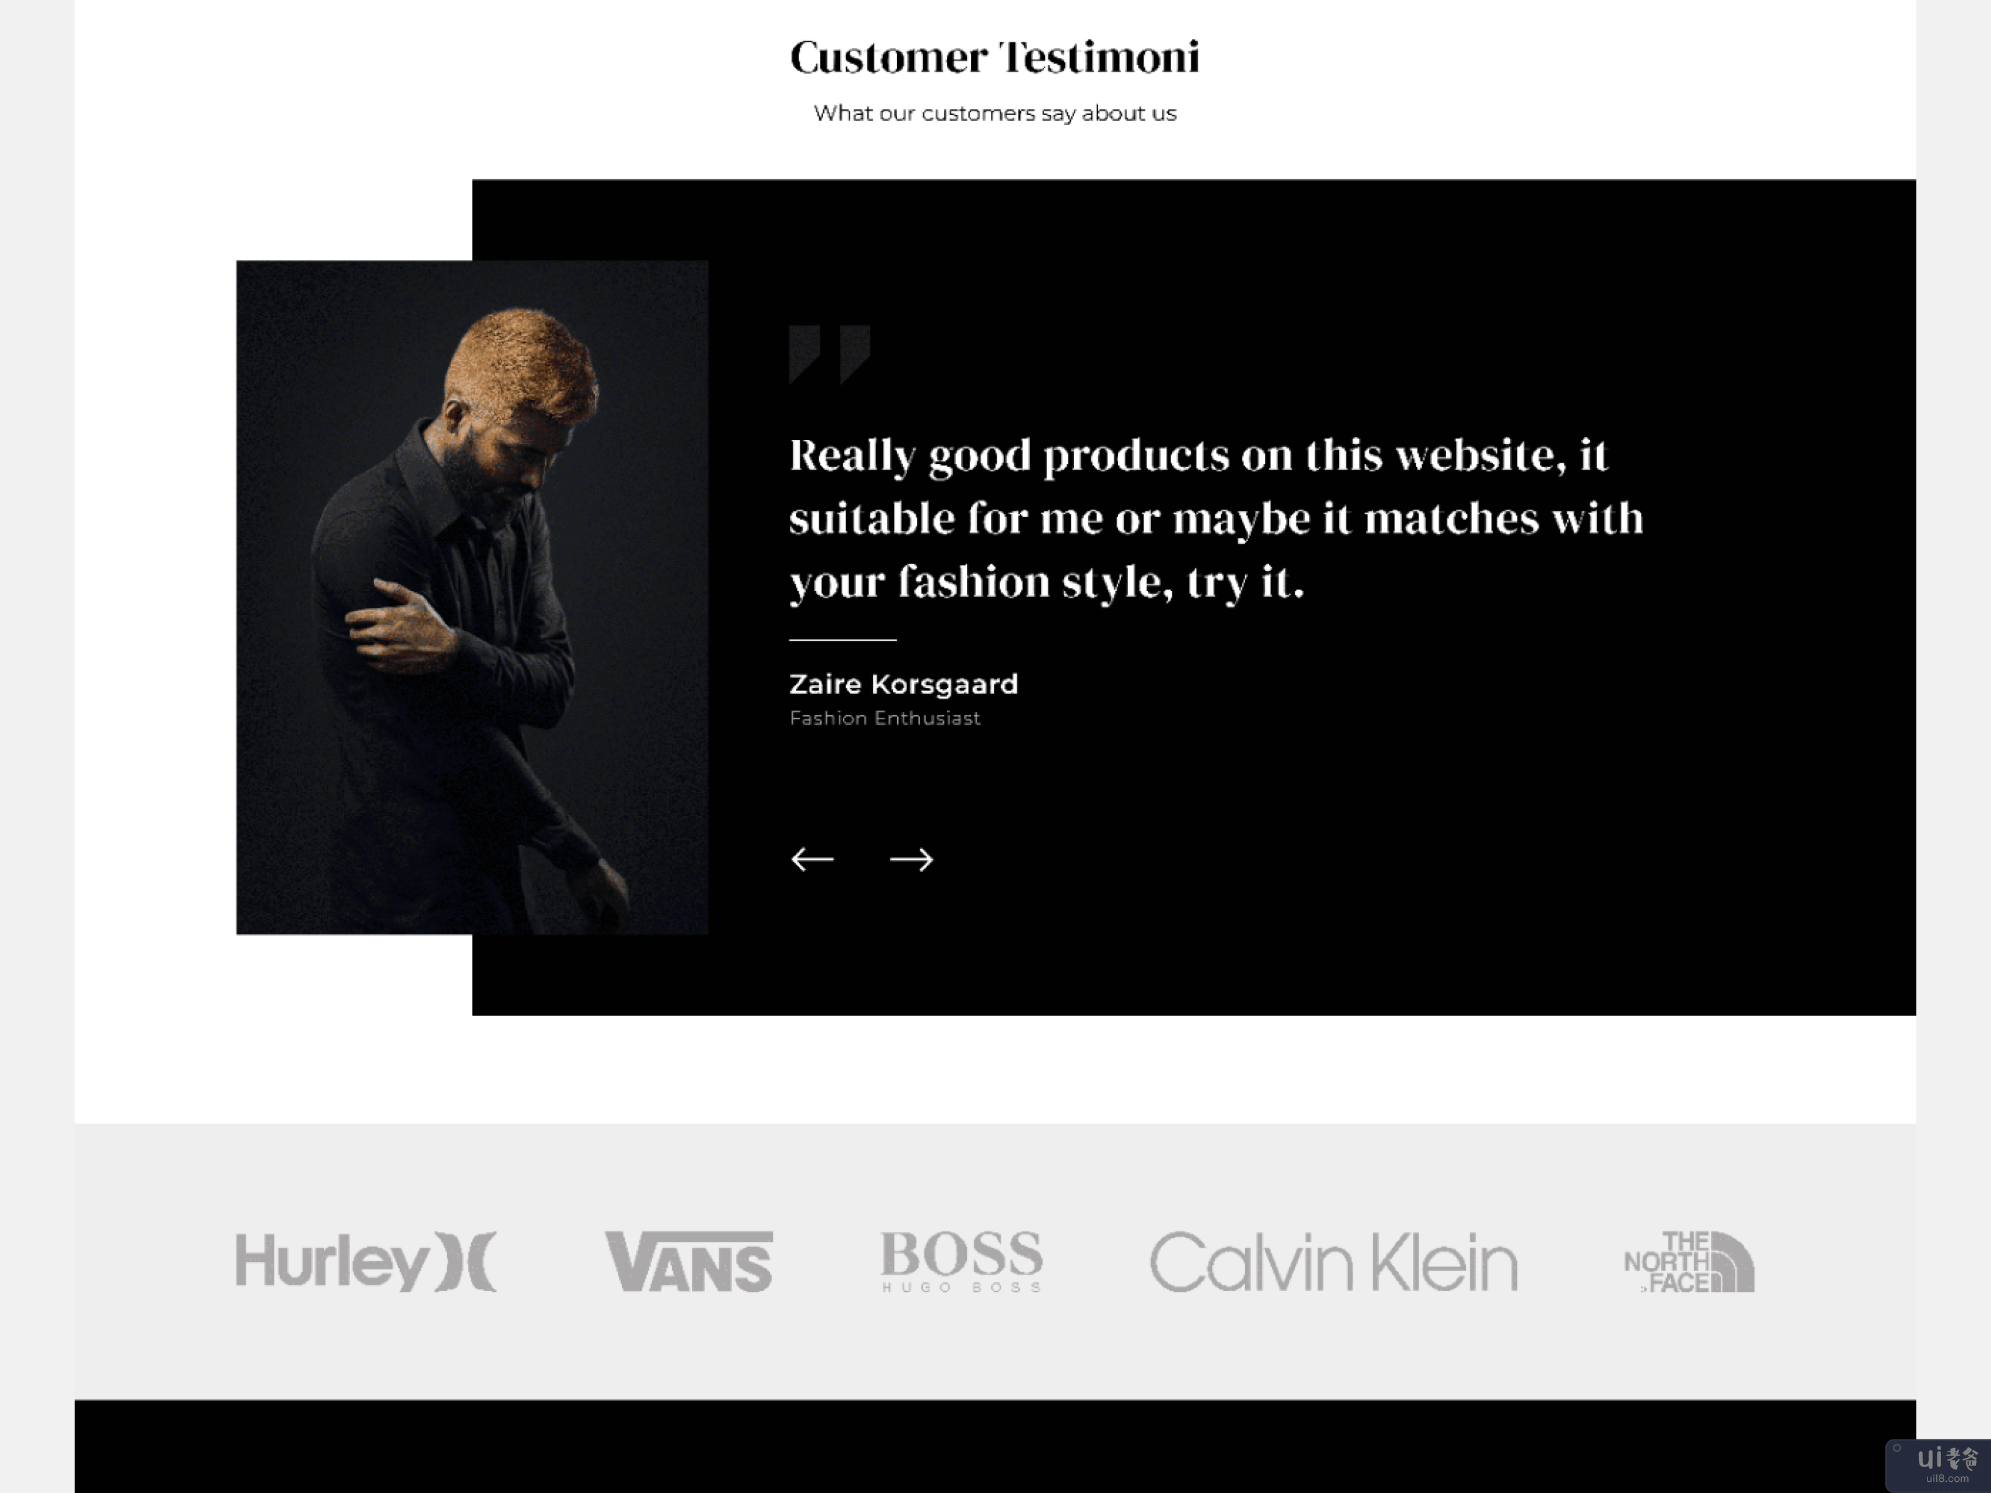Viewport: 1991px width, 1493px height.
Task: Click the previous testimonial left arrow
Action: click(x=812, y=860)
